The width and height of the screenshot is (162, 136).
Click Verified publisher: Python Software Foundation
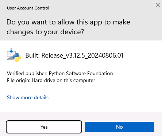(60, 73)
